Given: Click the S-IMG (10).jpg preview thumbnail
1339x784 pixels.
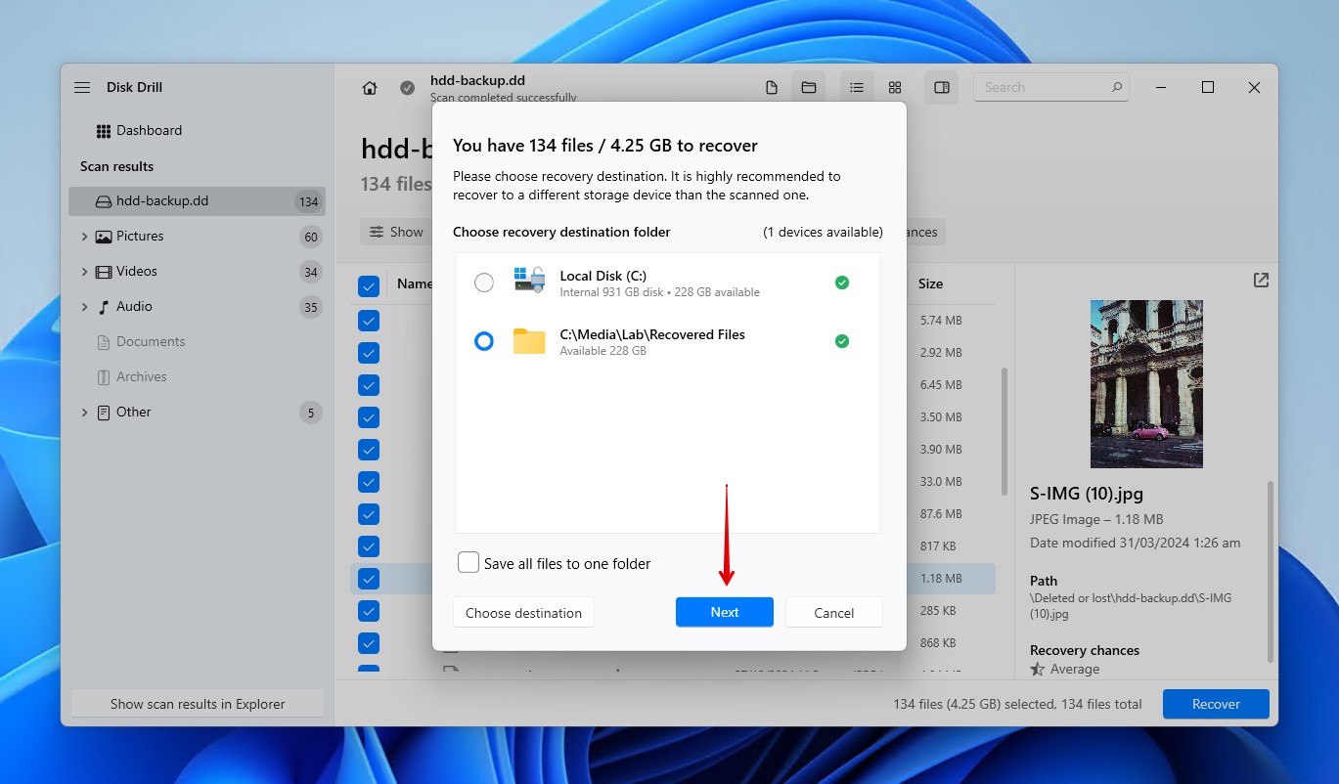Looking at the screenshot, I should tap(1145, 383).
